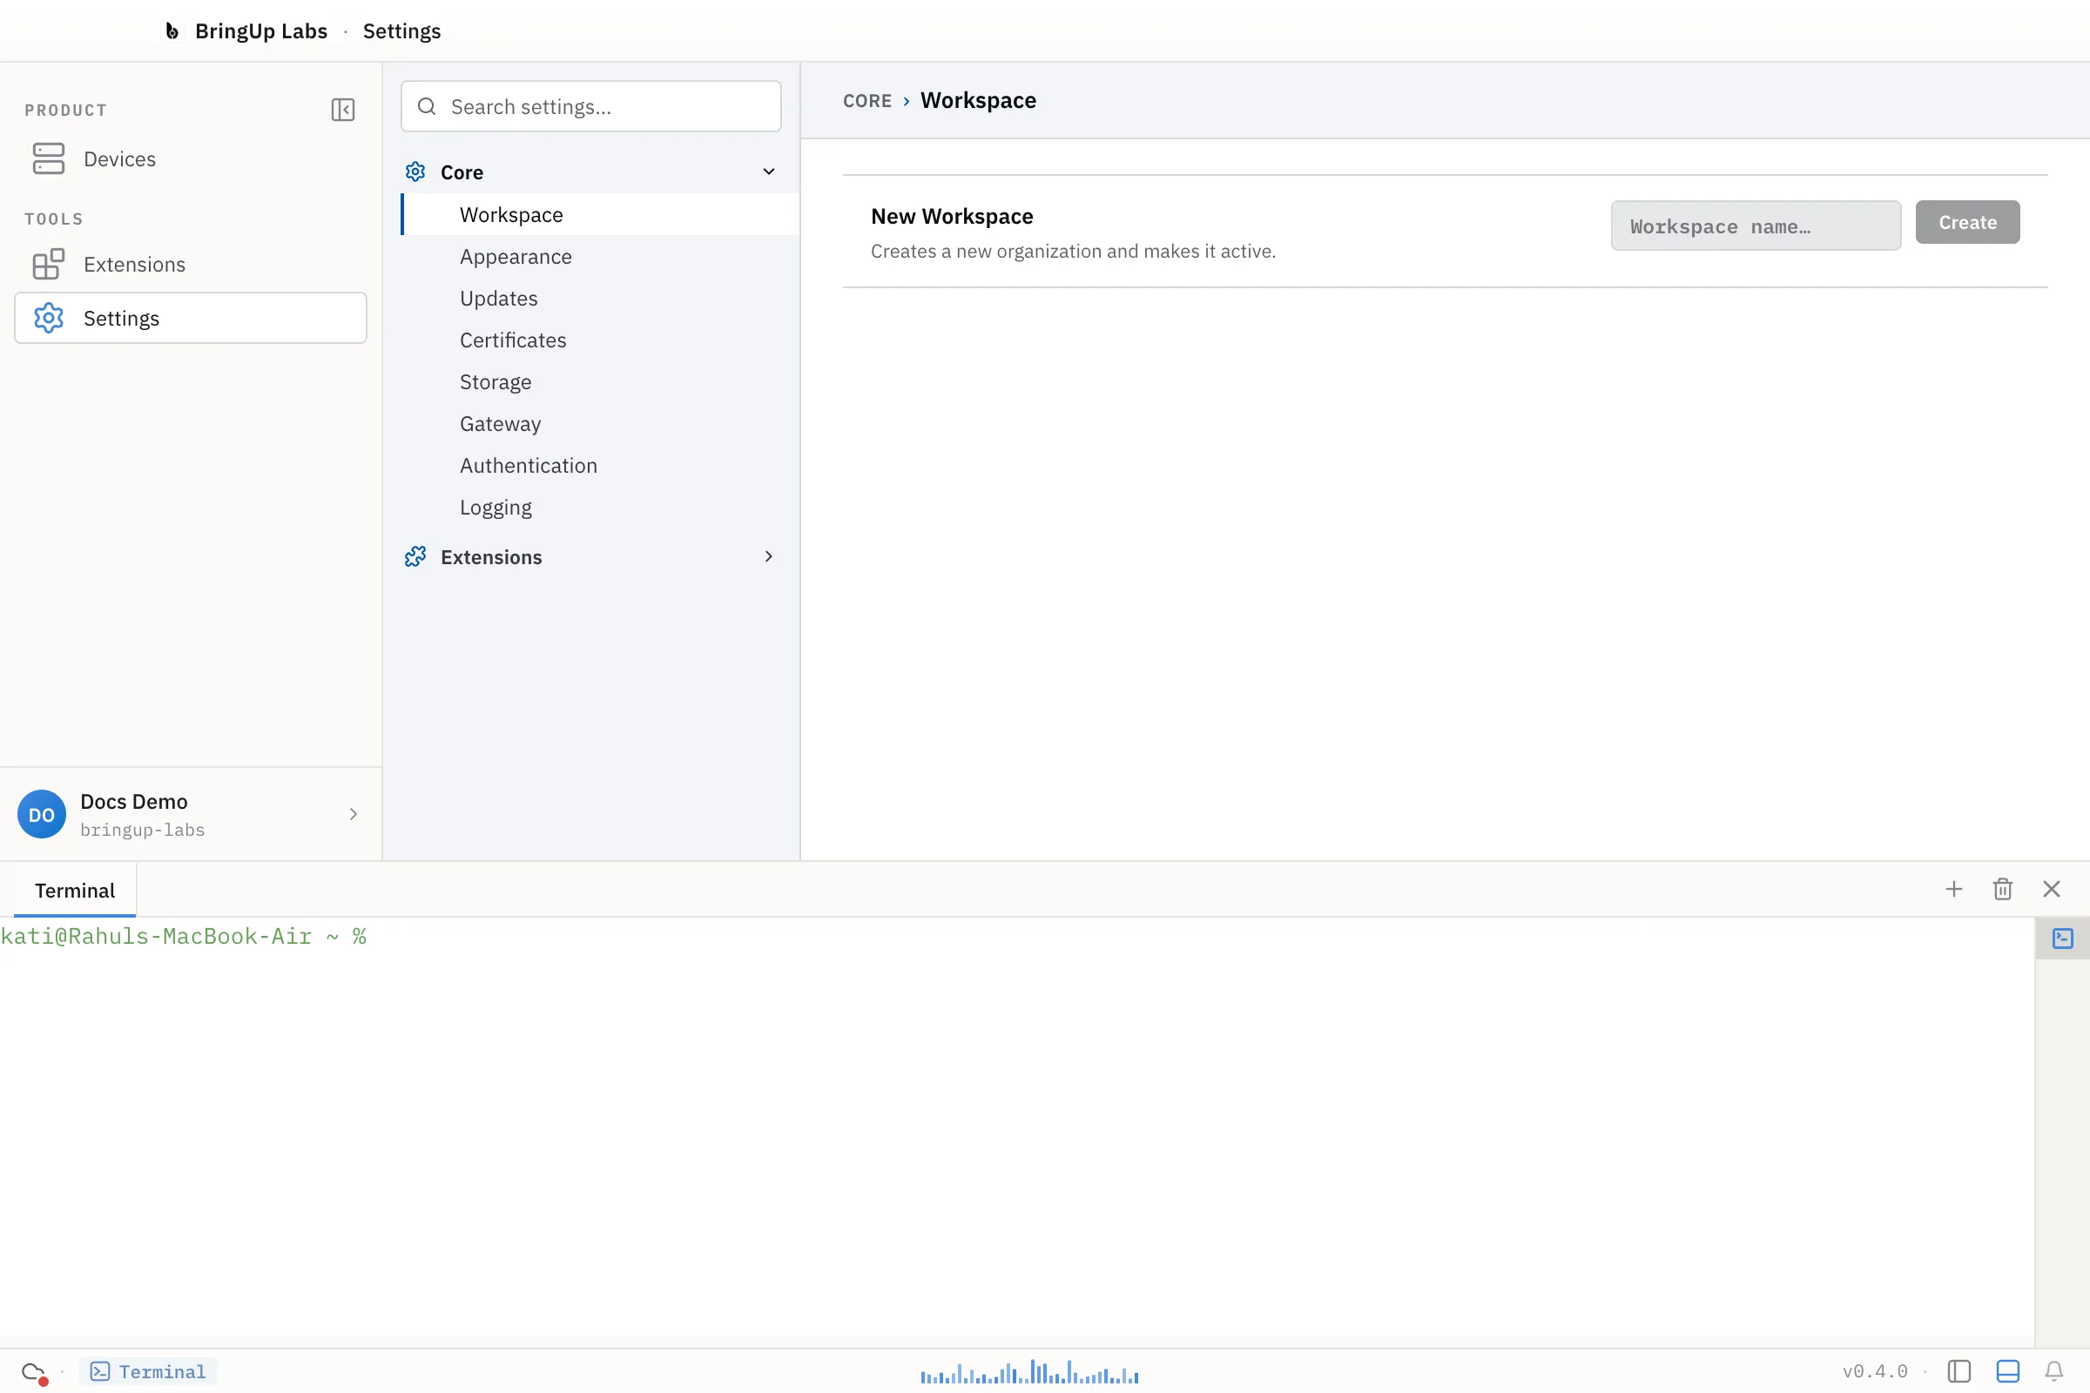
Task: Click the activity graph in status bar
Action: 1029,1372
